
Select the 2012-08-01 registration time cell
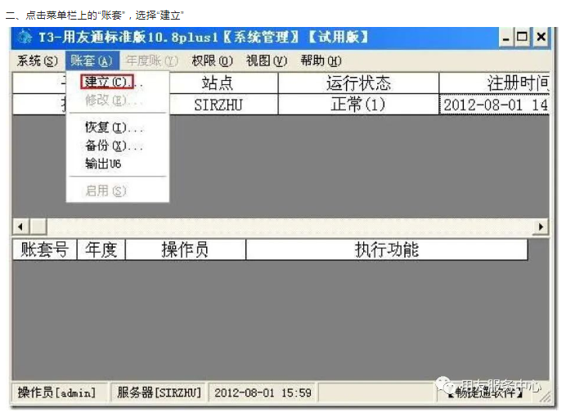[494, 105]
